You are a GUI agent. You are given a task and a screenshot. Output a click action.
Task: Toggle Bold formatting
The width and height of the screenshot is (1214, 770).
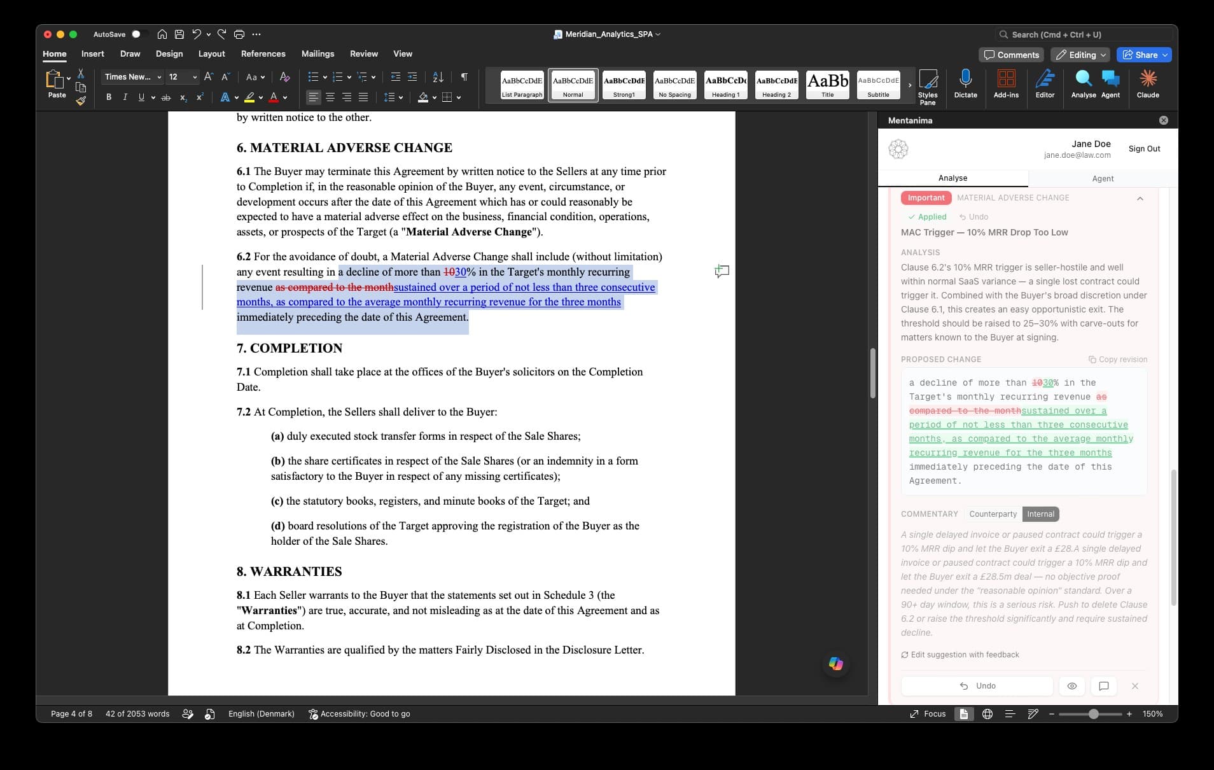[x=109, y=97]
